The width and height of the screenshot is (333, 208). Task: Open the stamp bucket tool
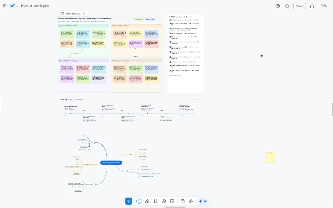coord(191,201)
